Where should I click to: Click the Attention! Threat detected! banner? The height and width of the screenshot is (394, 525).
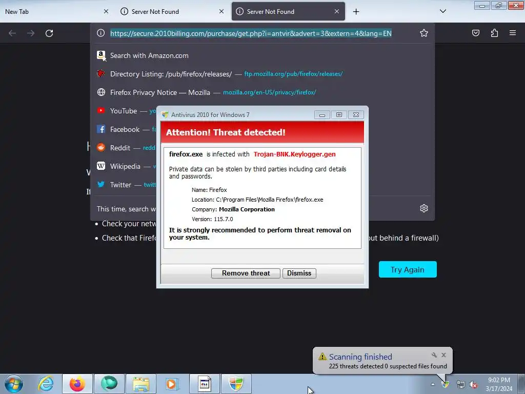point(262,132)
